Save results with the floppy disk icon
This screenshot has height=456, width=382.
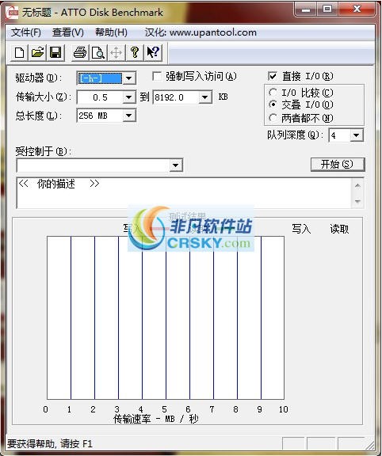[55, 52]
